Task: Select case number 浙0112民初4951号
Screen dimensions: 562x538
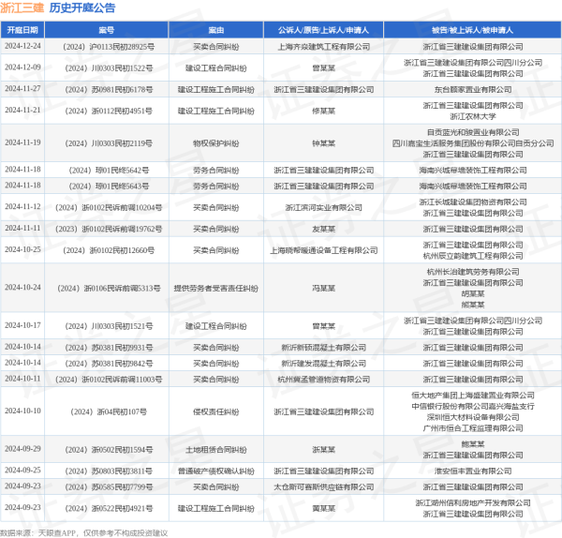Action: tap(109, 111)
